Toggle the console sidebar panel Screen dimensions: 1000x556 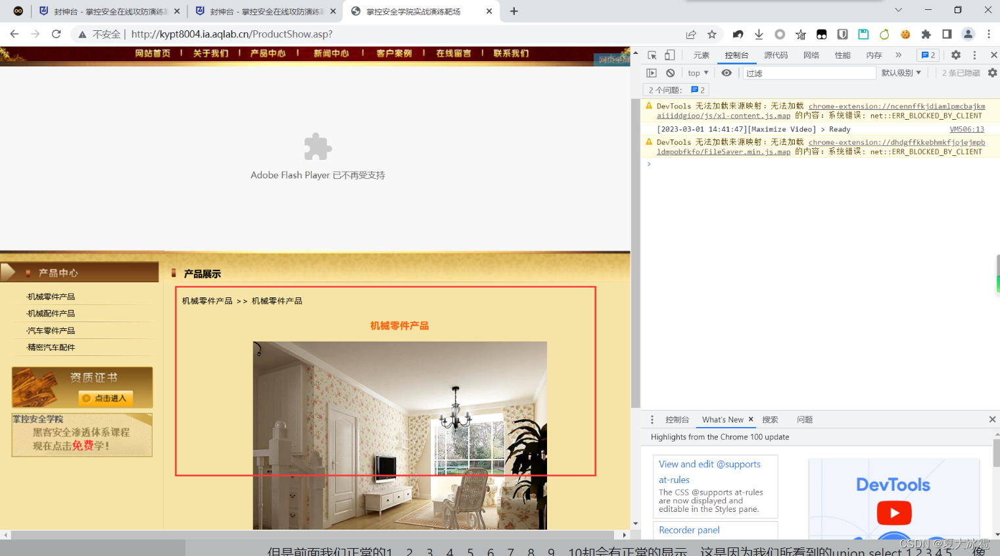tap(652, 73)
